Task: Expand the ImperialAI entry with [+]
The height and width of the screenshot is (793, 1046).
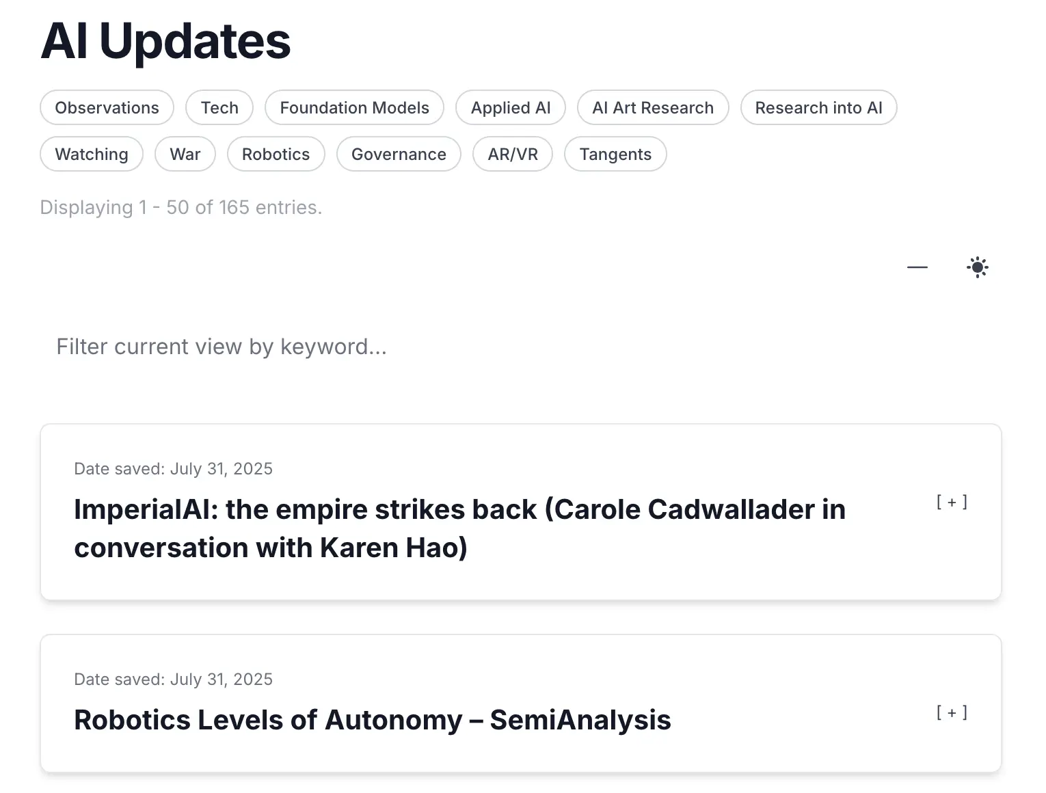Action: coord(951,502)
